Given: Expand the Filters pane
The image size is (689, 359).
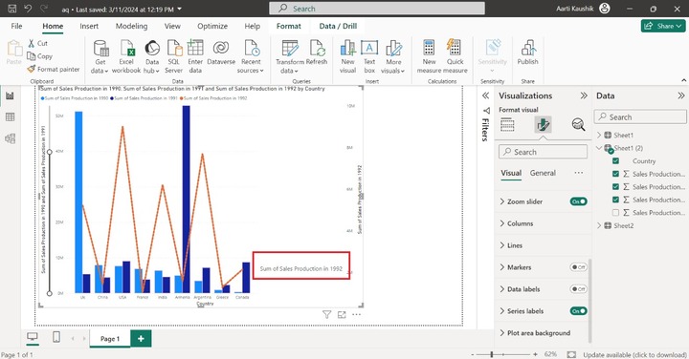Looking at the screenshot, I should (485, 95).
